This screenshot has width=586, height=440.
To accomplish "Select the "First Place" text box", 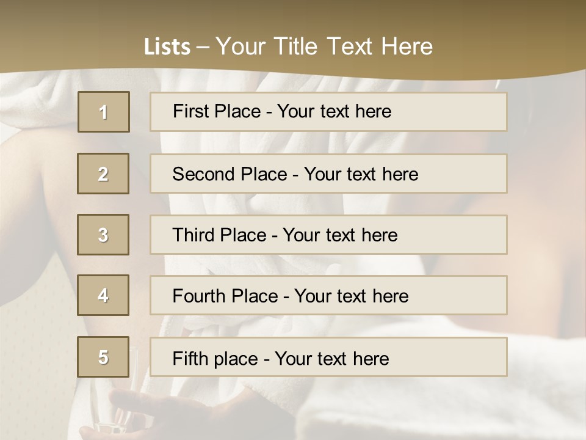I will click(x=328, y=112).
